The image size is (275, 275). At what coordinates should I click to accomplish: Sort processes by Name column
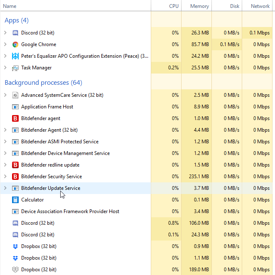coord(76,6)
